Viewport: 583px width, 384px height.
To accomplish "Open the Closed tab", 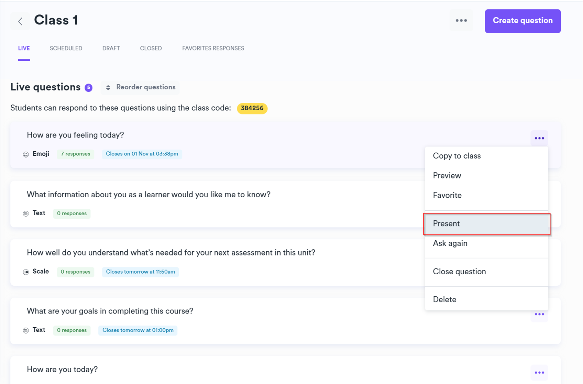I will [151, 48].
